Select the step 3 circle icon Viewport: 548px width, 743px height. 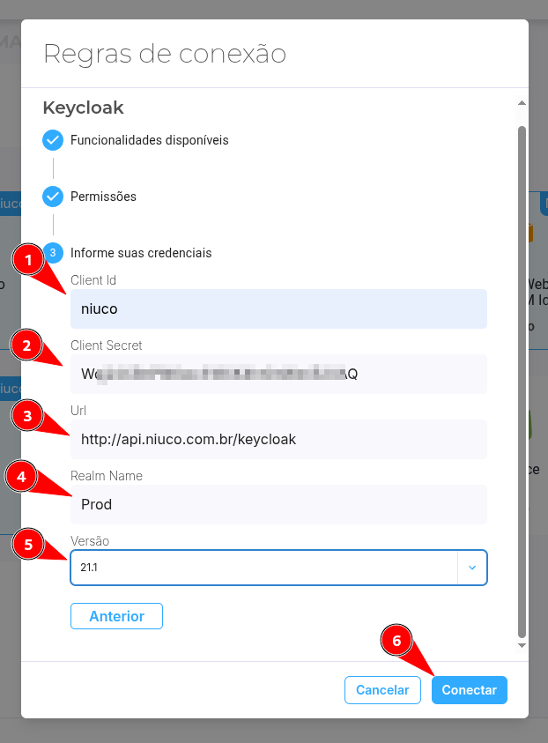(x=54, y=253)
